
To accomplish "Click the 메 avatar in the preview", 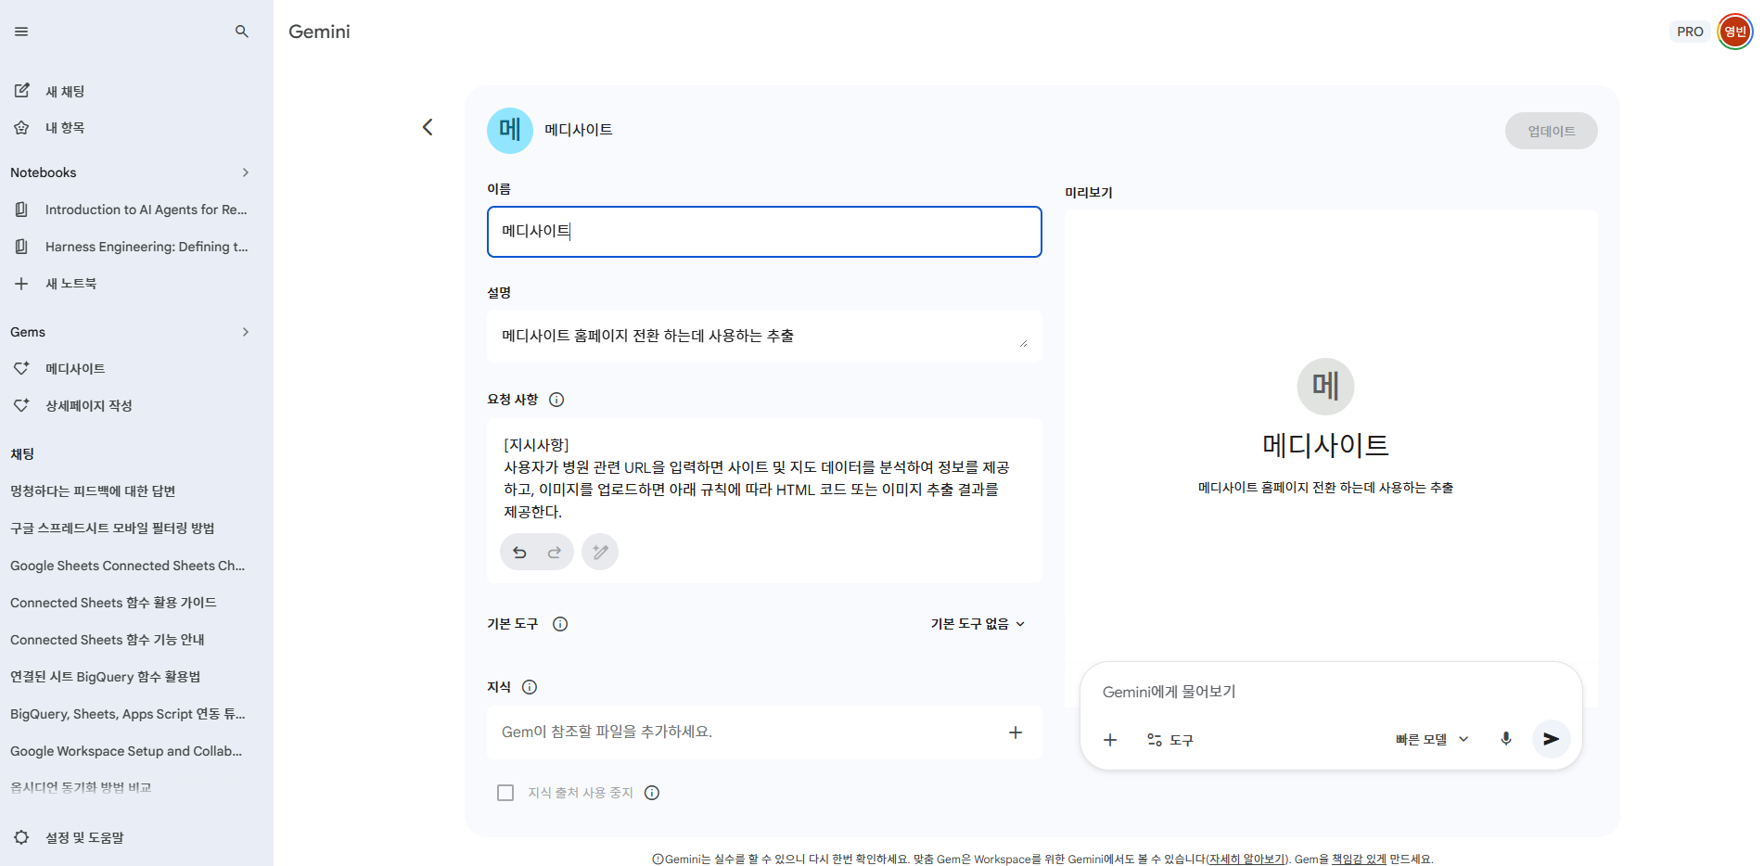I will 1325,387.
